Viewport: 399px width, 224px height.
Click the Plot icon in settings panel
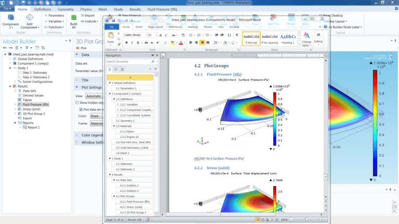pyautogui.click(x=77, y=48)
